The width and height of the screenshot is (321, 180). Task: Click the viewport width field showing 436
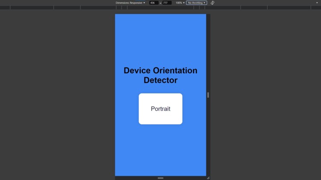click(x=153, y=3)
